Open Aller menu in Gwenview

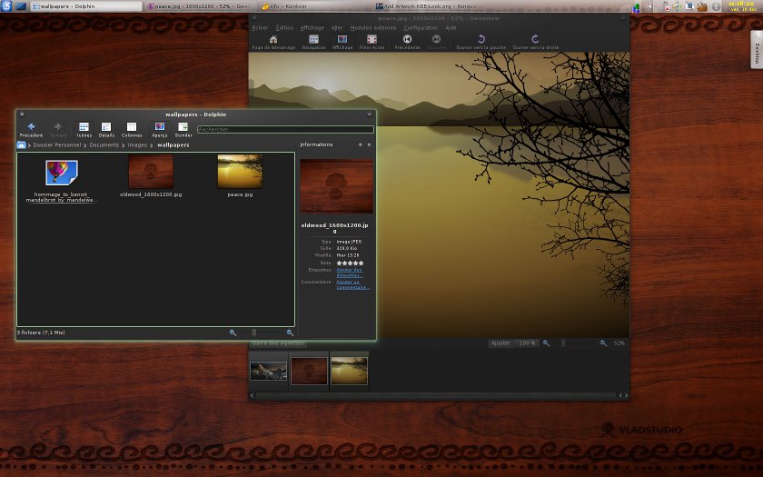(x=337, y=28)
